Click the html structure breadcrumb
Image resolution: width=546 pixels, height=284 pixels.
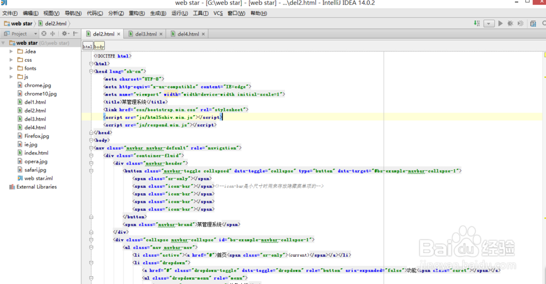coord(88,46)
